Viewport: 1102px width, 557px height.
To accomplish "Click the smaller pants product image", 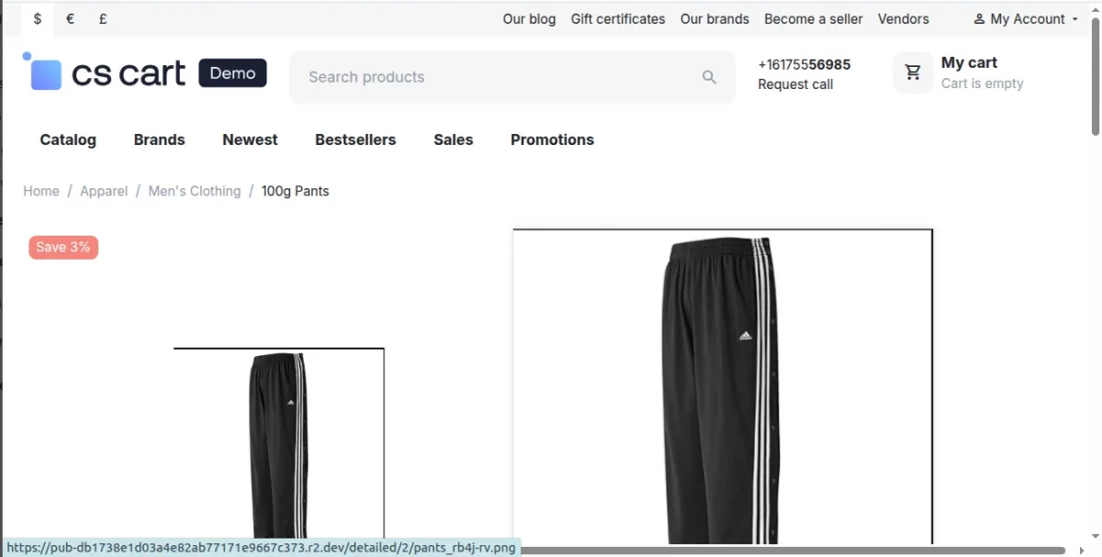I will (x=279, y=443).
